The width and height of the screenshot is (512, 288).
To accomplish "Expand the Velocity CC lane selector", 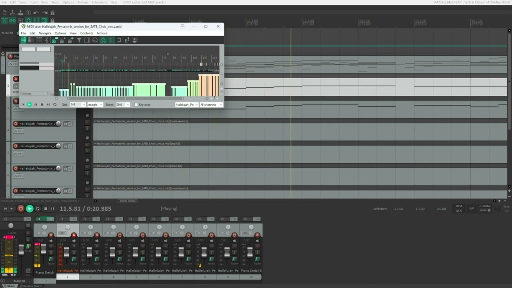I will (36, 94).
